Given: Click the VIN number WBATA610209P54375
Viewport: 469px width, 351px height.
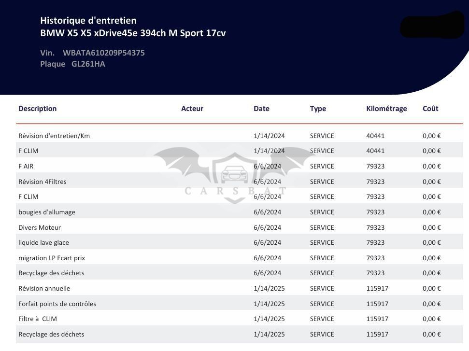Looking at the screenshot, I should [104, 53].
